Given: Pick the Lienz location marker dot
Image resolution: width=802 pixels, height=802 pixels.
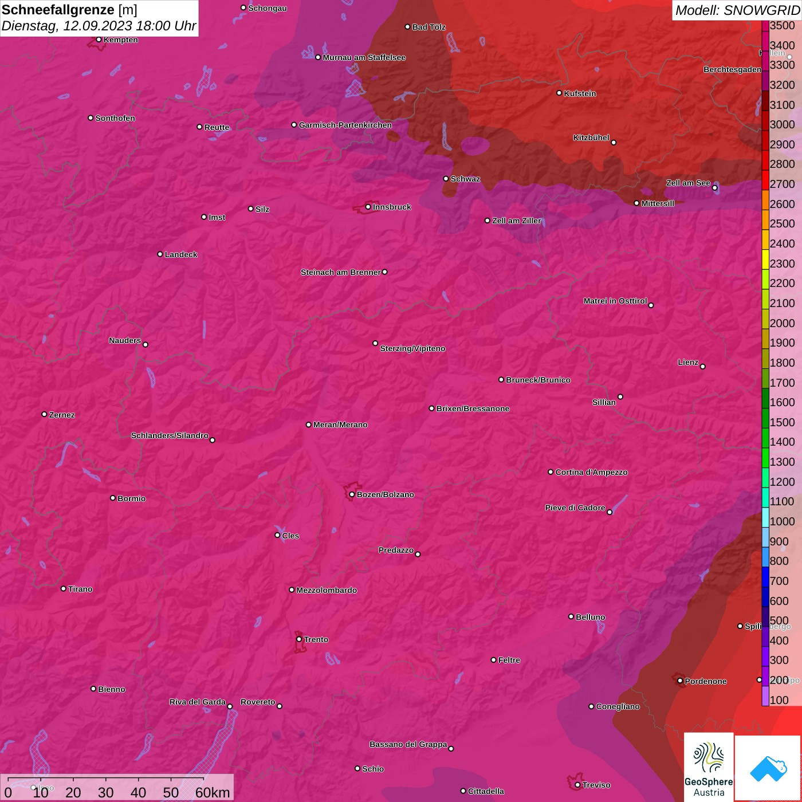Looking at the screenshot, I should [702, 366].
